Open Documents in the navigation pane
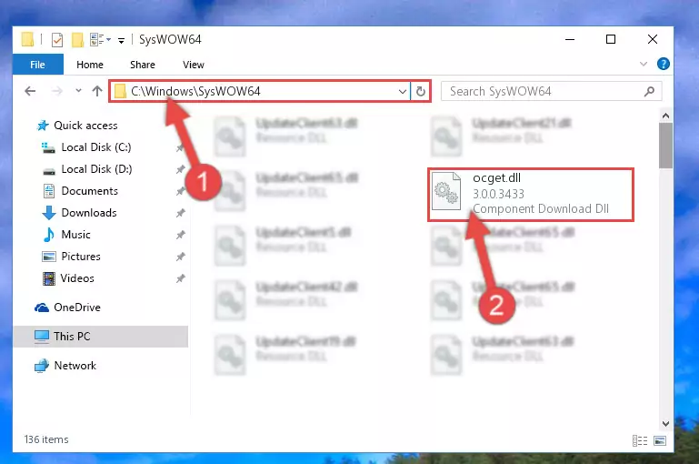699x464 pixels. coord(90,191)
